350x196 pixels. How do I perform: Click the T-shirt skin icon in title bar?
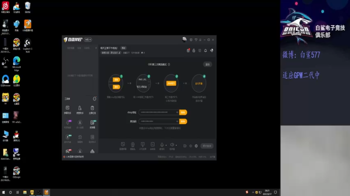(196, 40)
